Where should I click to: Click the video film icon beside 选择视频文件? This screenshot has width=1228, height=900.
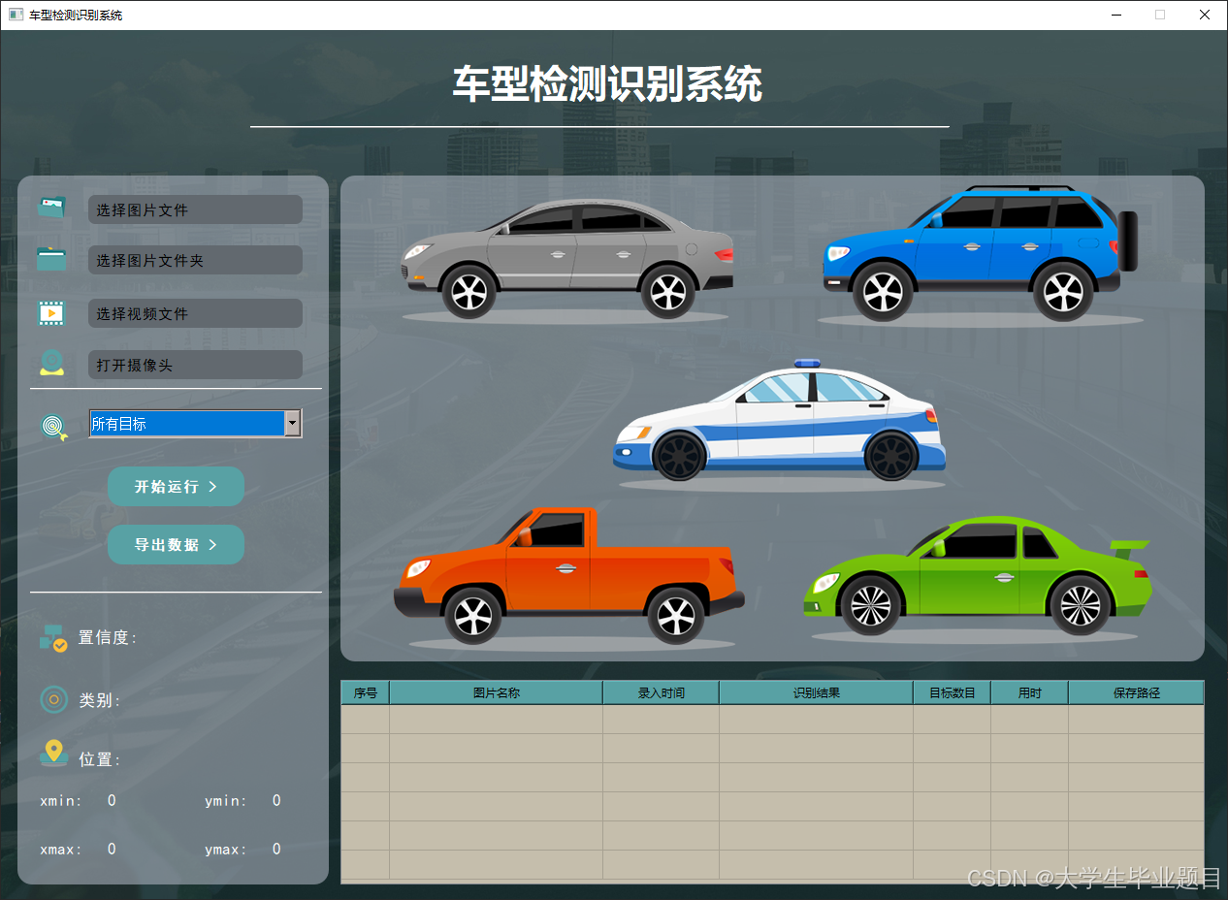pyautogui.click(x=51, y=312)
